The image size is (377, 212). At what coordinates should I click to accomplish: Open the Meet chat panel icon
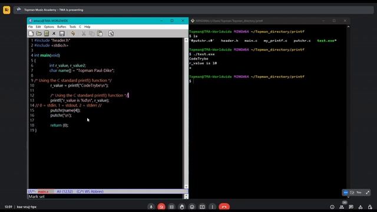351,207
